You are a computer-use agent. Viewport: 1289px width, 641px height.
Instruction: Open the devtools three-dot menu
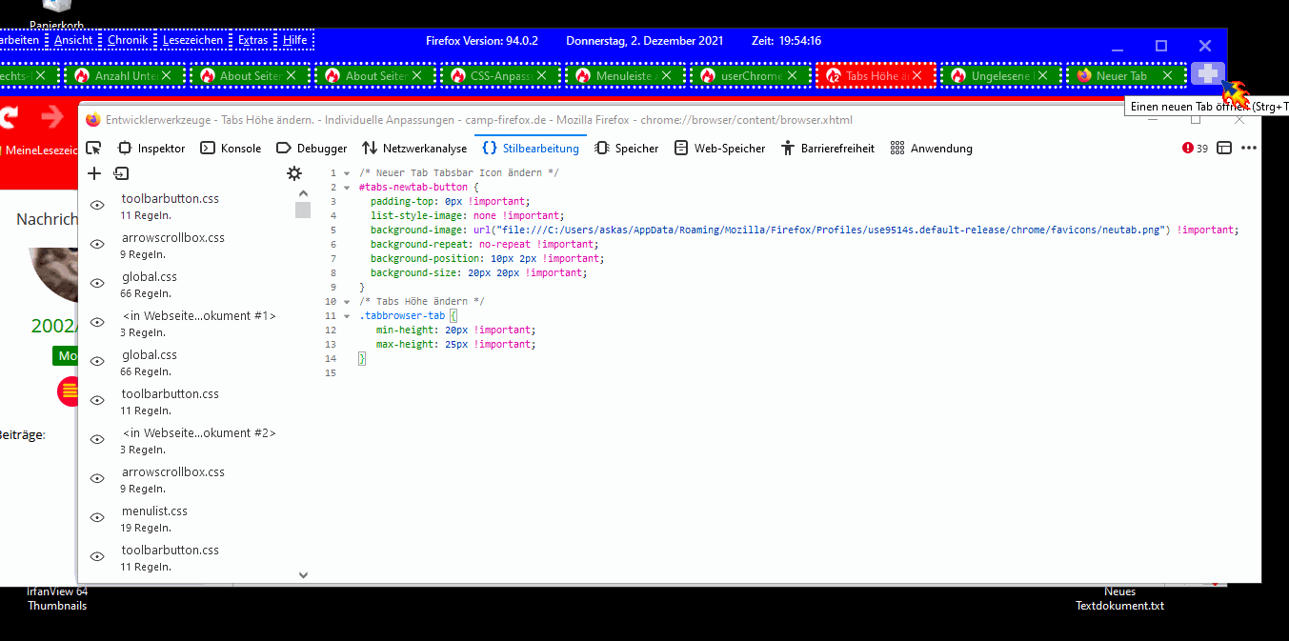(x=1249, y=149)
